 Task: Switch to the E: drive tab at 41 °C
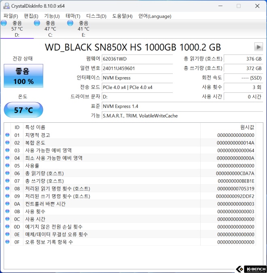(x=83, y=29)
